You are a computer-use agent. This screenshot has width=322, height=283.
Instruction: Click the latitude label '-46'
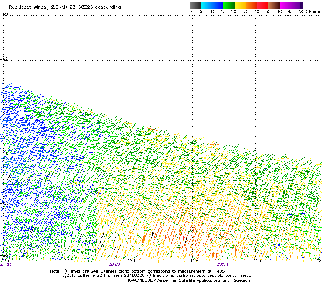point(4,154)
